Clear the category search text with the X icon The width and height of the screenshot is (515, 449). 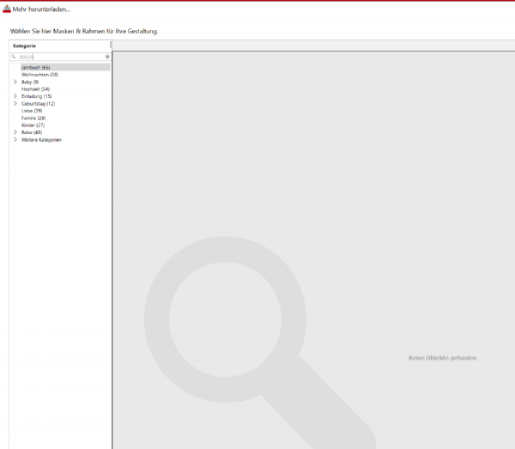pyautogui.click(x=107, y=57)
